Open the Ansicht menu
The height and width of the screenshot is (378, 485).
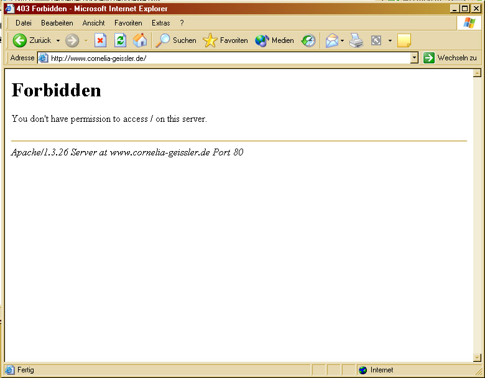[93, 23]
